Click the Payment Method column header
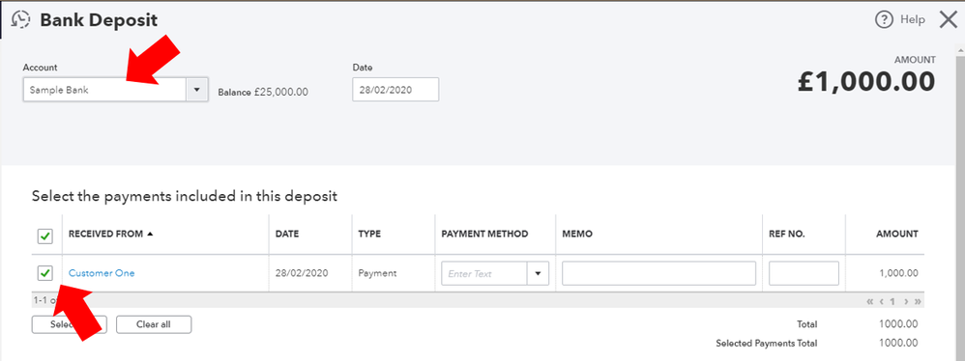Viewport: 965px width, 361px height. 484,234
